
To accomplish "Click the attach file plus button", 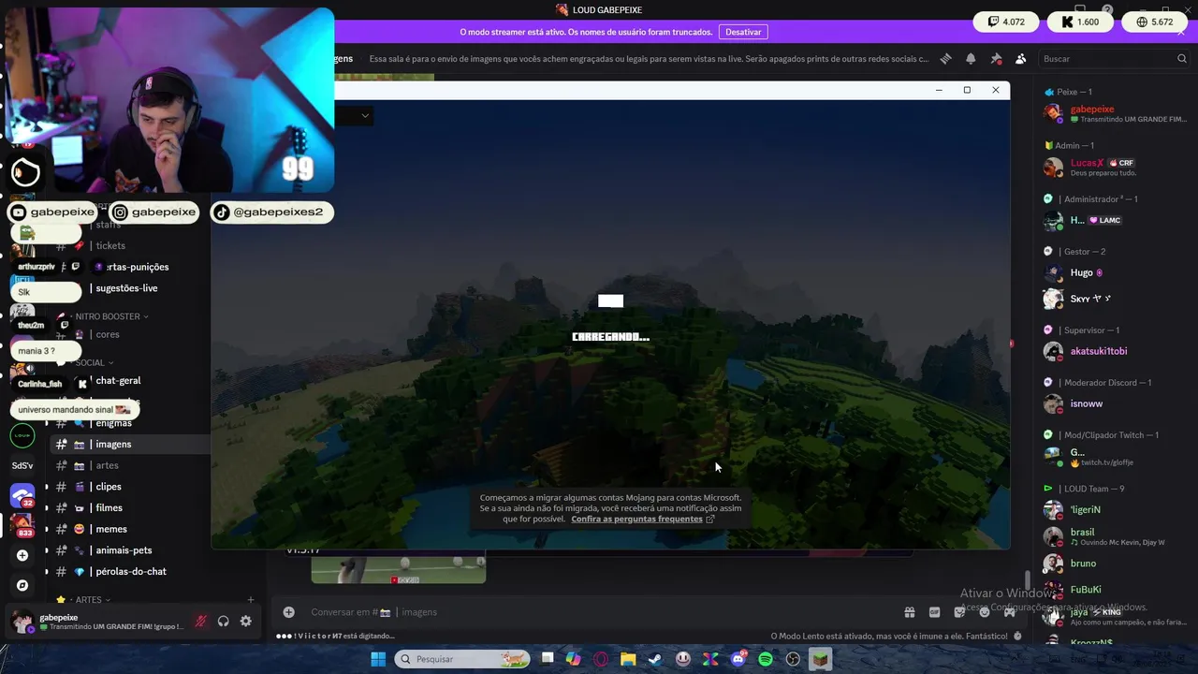I will coord(289,612).
